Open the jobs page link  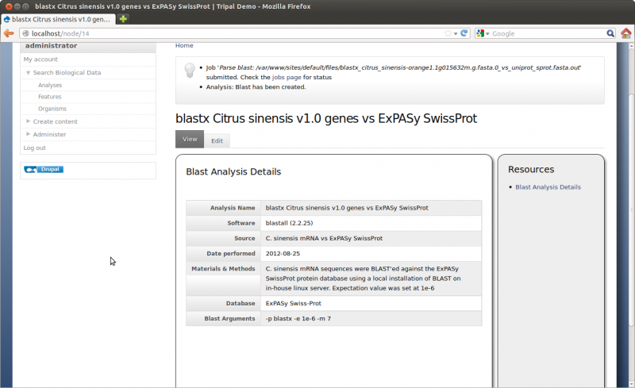(287, 77)
